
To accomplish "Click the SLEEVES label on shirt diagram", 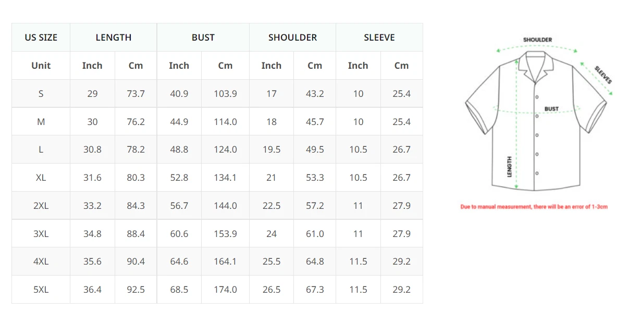I will point(603,74).
